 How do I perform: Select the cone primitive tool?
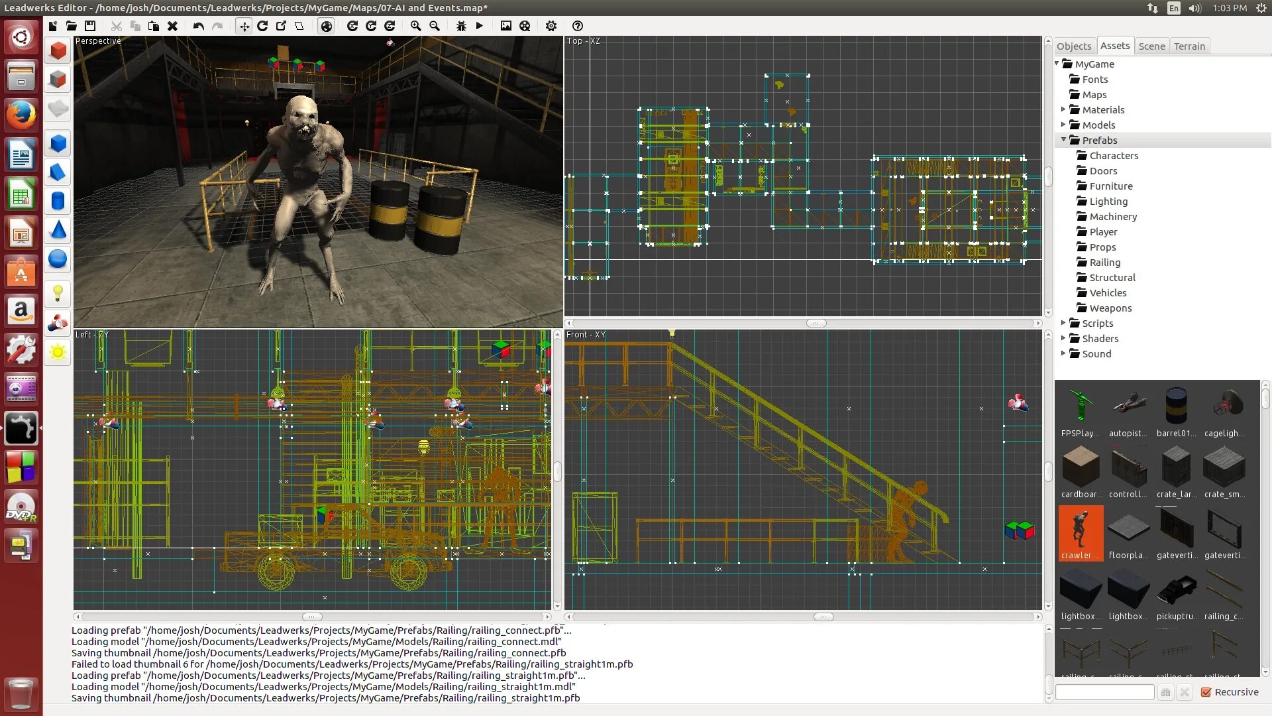58,230
